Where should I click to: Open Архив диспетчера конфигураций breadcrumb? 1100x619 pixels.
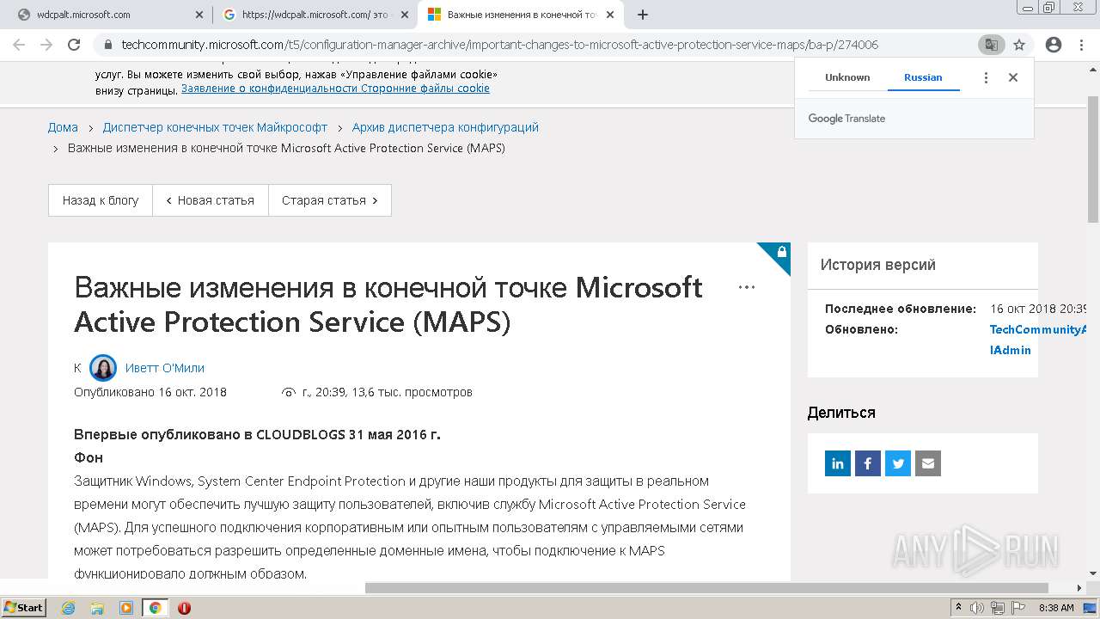coord(445,127)
